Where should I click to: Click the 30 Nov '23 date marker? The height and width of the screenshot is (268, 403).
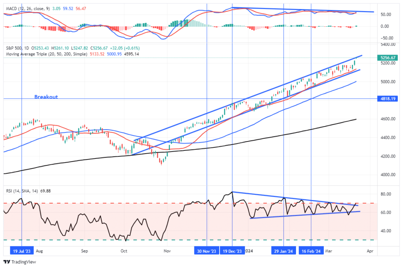click(x=206, y=250)
